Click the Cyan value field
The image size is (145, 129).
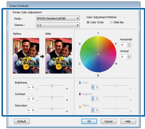(x=95, y=87)
